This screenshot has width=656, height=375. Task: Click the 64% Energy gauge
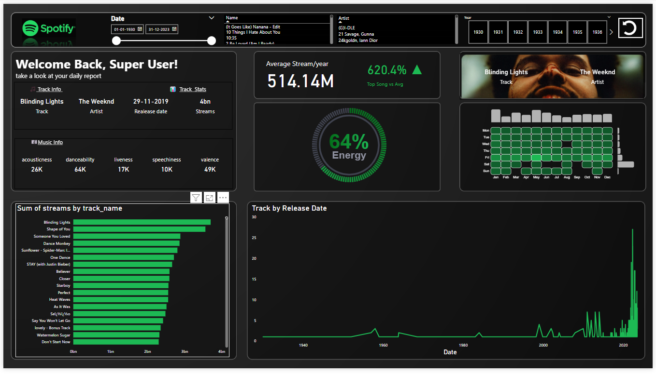(x=349, y=146)
